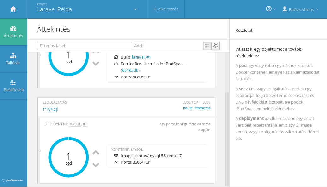Switch to the list view toggle
This screenshot has width=327, height=187.
(x=207, y=46)
